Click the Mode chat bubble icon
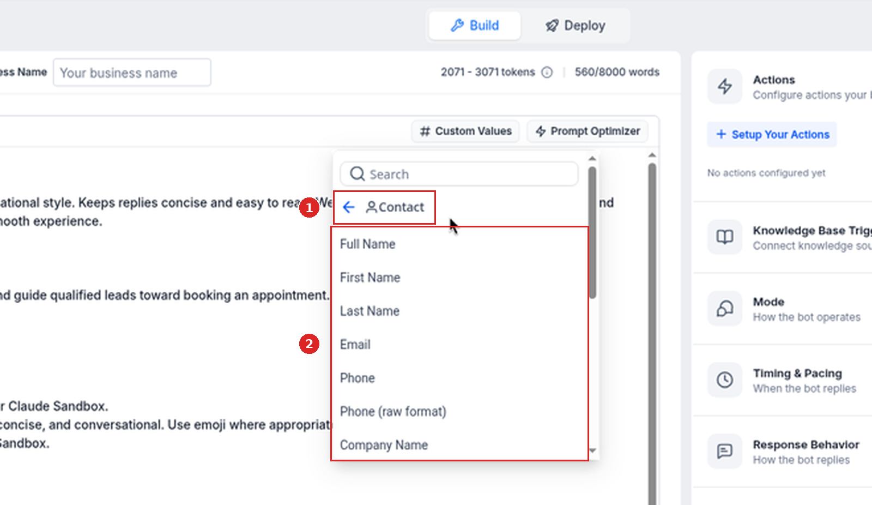 pyautogui.click(x=725, y=308)
